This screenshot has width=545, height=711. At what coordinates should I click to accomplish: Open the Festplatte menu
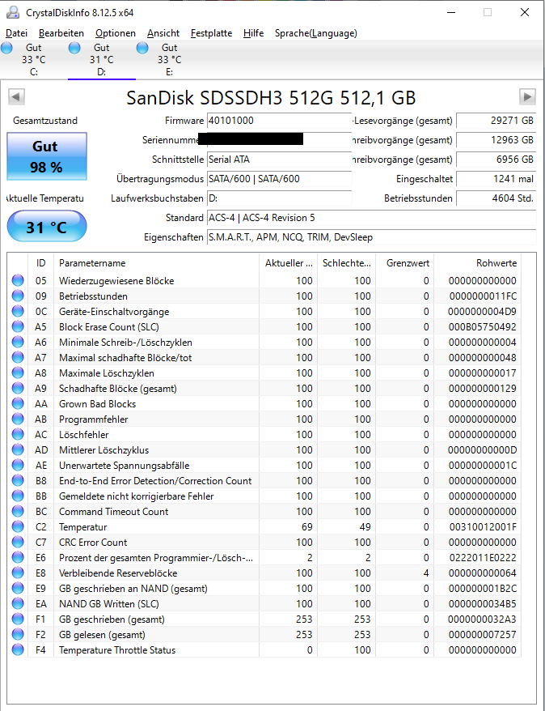point(211,33)
